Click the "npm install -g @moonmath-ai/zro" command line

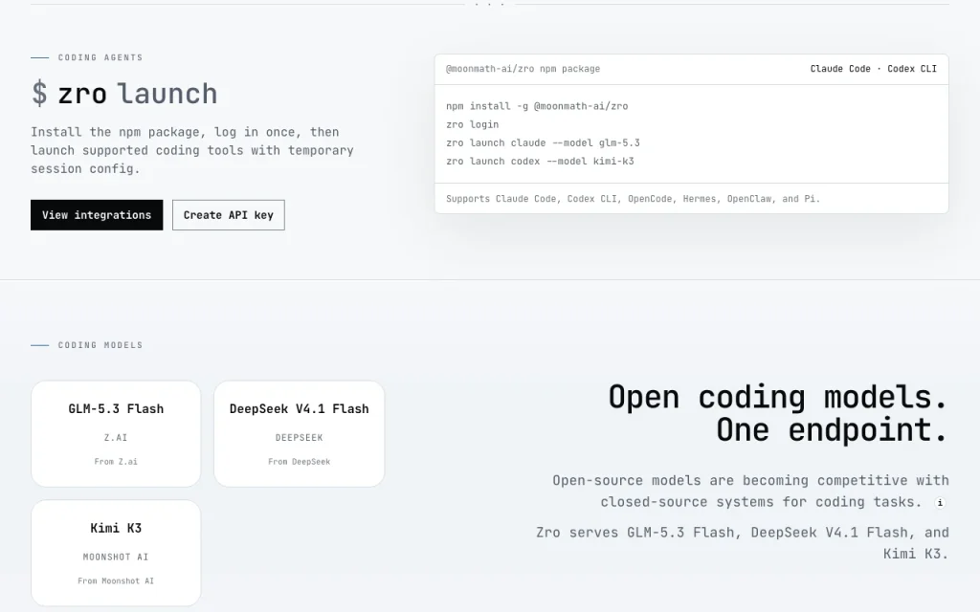coord(537,106)
